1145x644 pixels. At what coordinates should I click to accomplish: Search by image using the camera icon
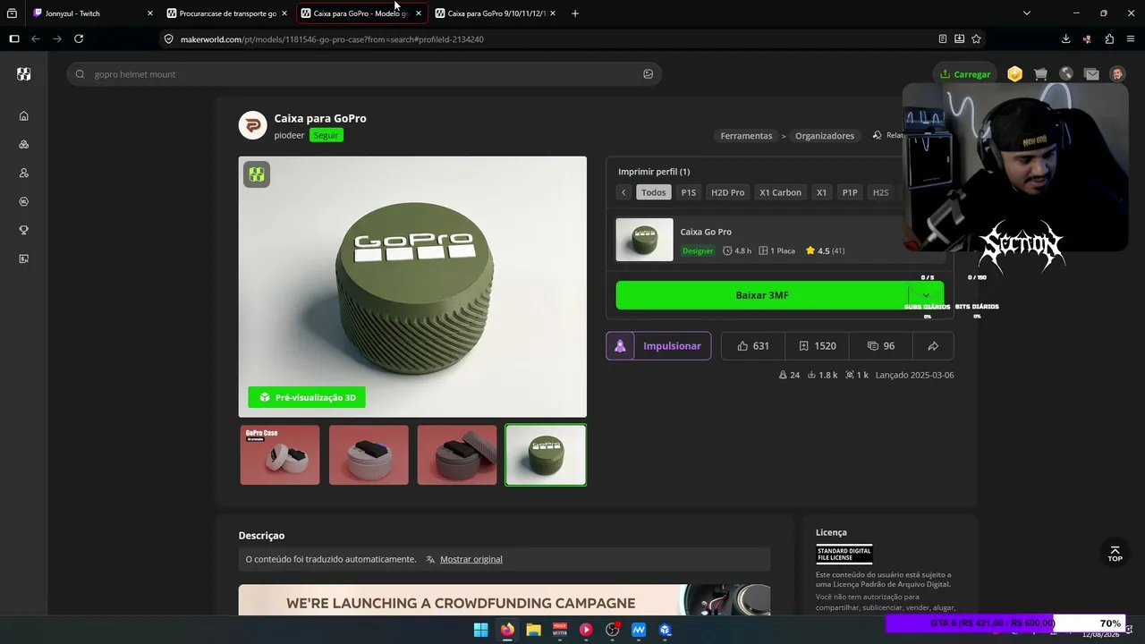tap(649, 74)
